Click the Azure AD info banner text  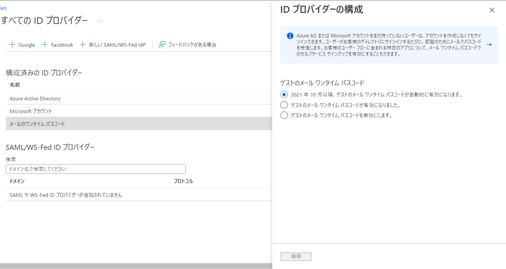click(x=388, y=45)
